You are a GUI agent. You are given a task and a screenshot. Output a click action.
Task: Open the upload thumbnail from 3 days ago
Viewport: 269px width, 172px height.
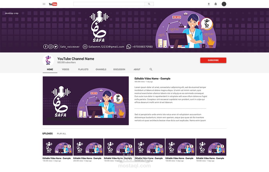point(88,147)
